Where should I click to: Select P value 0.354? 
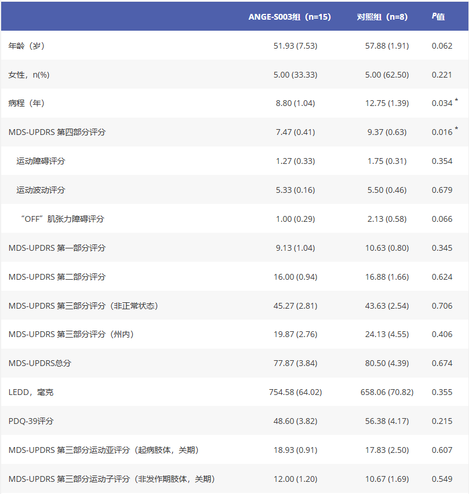coord(442,162)
